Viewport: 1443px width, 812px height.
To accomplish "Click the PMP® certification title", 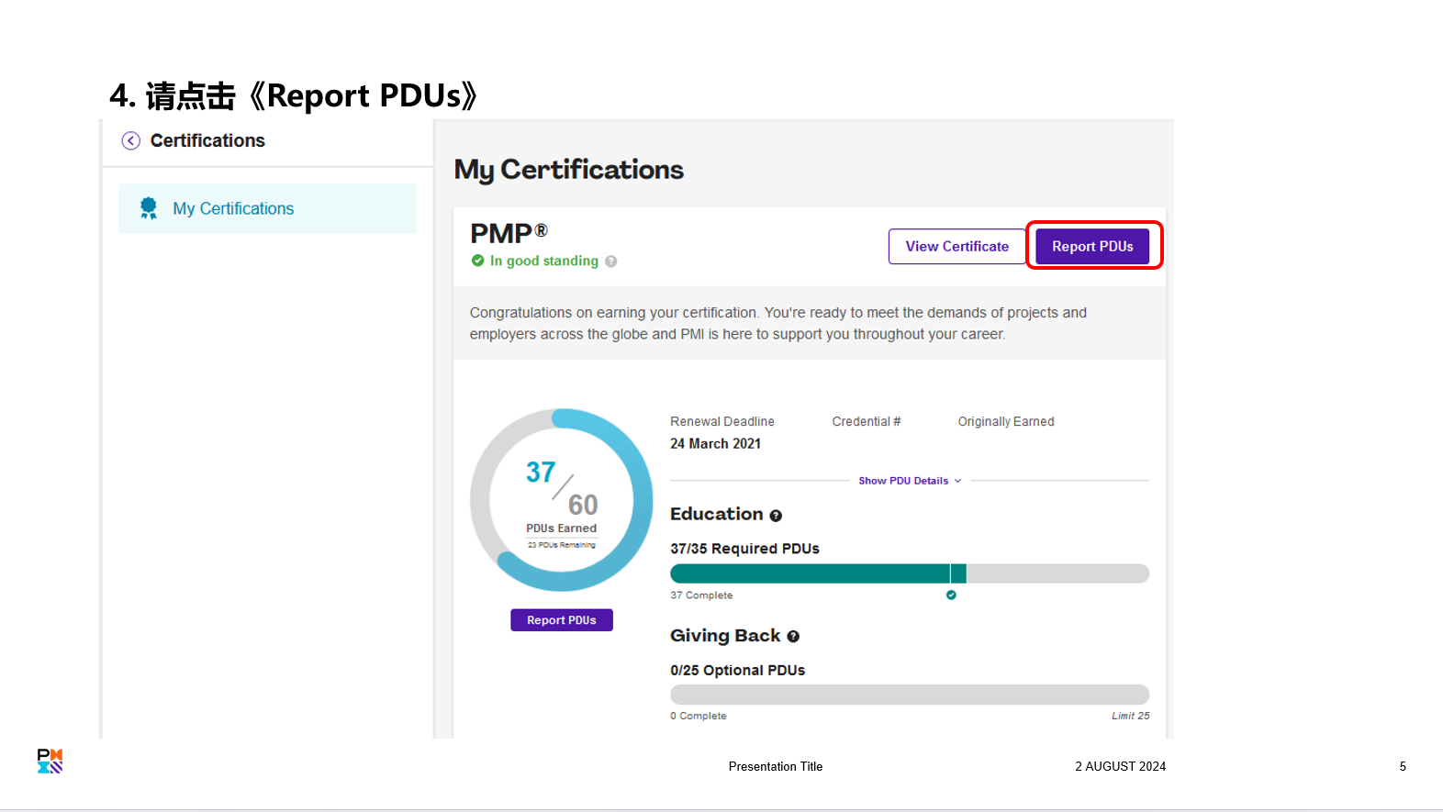I will click(509, 233).
